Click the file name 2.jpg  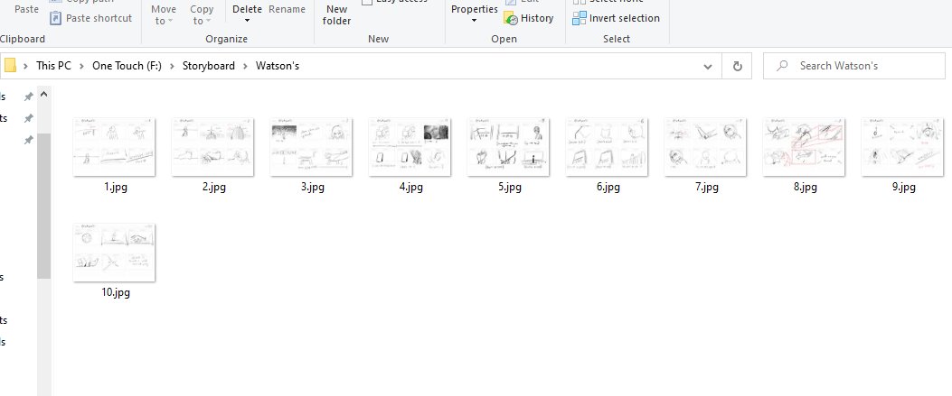point(213,187)
